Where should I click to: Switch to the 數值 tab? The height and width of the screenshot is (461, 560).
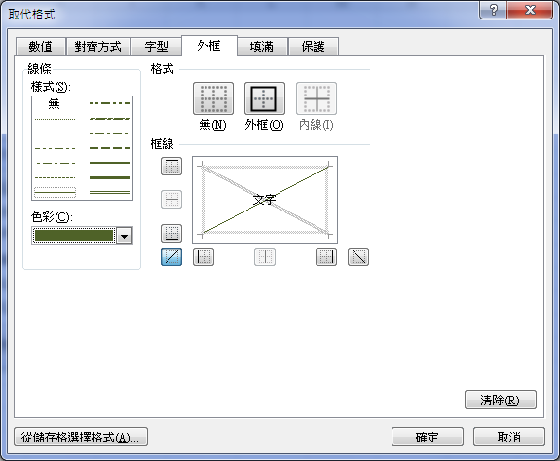click(41, 47)
